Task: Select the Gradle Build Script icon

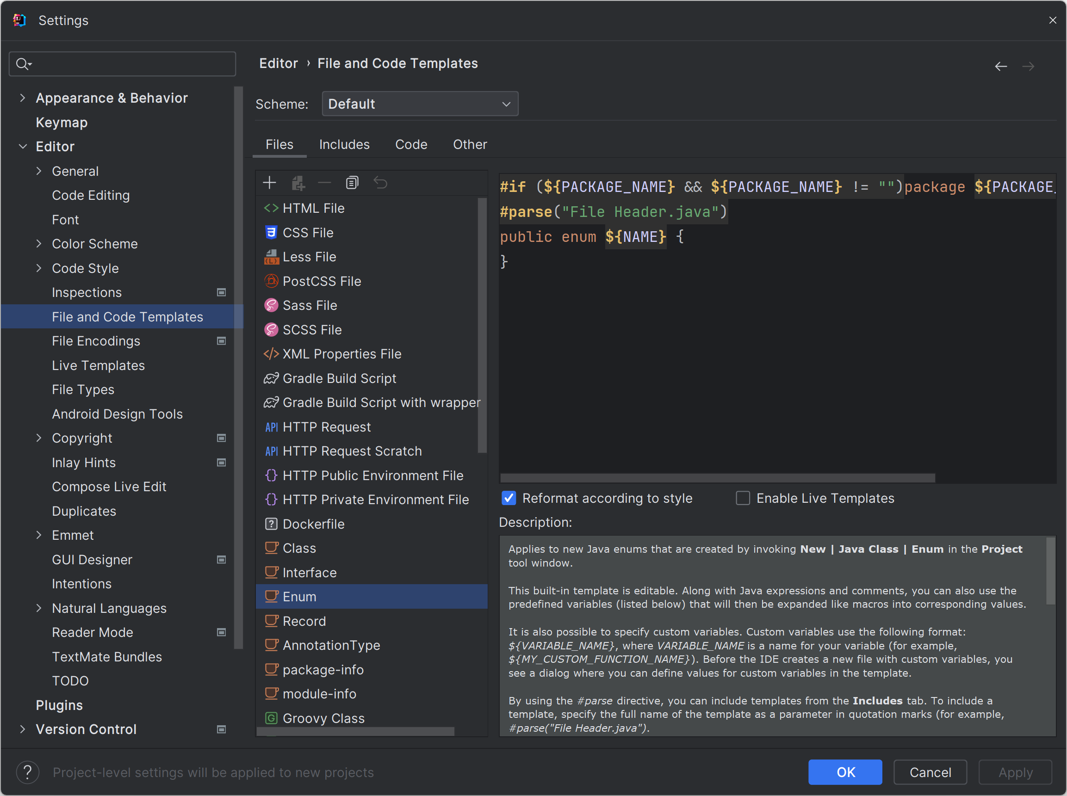Action: coord(271,378)
